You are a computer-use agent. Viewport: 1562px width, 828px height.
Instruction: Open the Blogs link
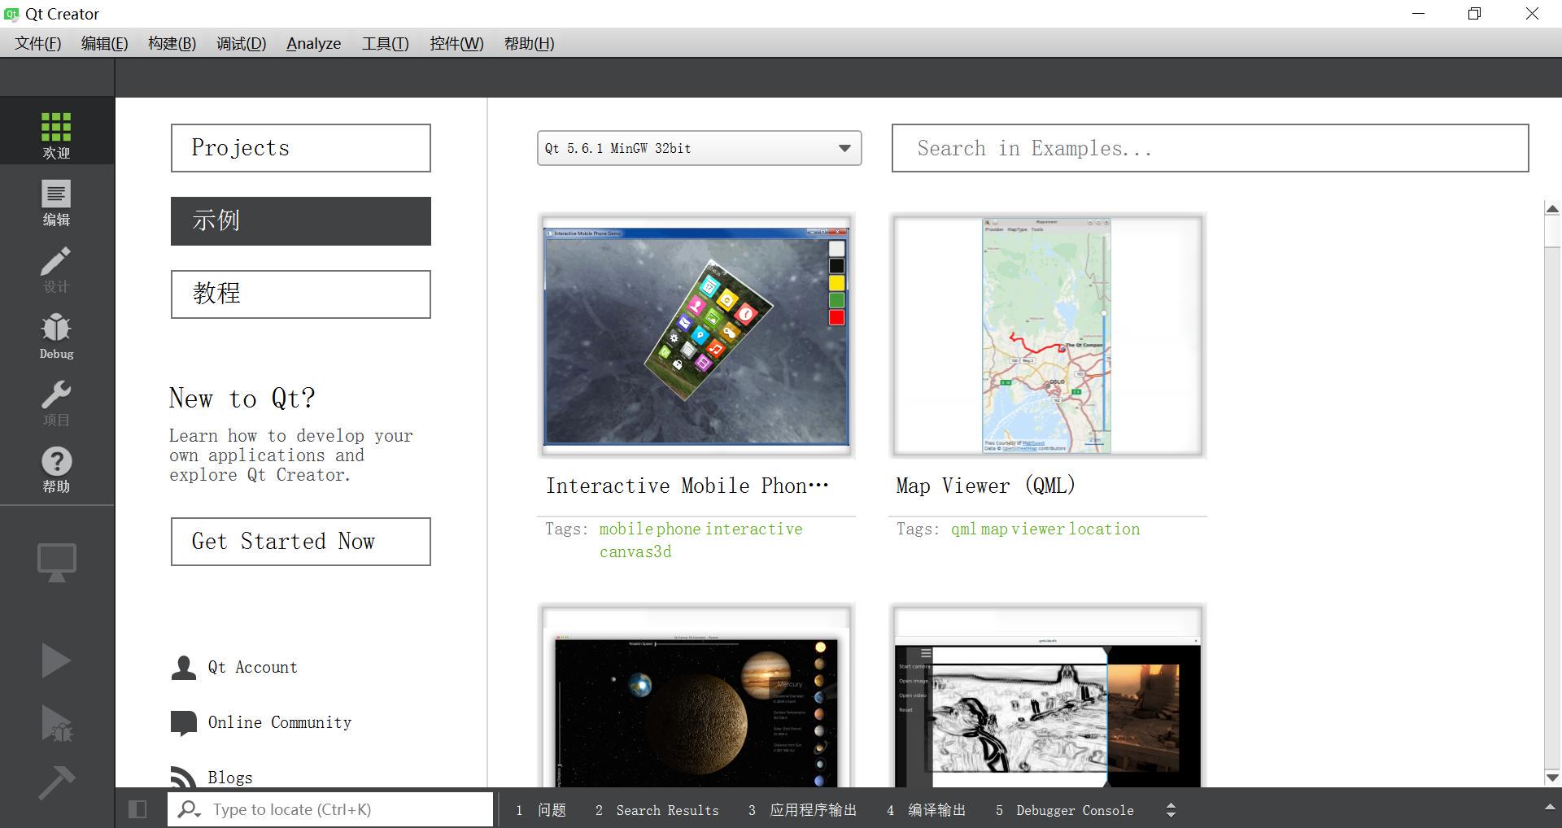point(230,778)
